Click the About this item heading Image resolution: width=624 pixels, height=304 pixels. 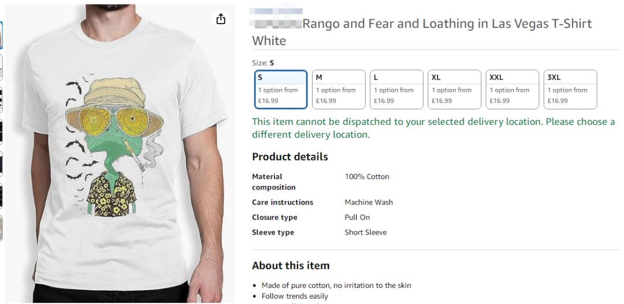(x=291, y=265)
